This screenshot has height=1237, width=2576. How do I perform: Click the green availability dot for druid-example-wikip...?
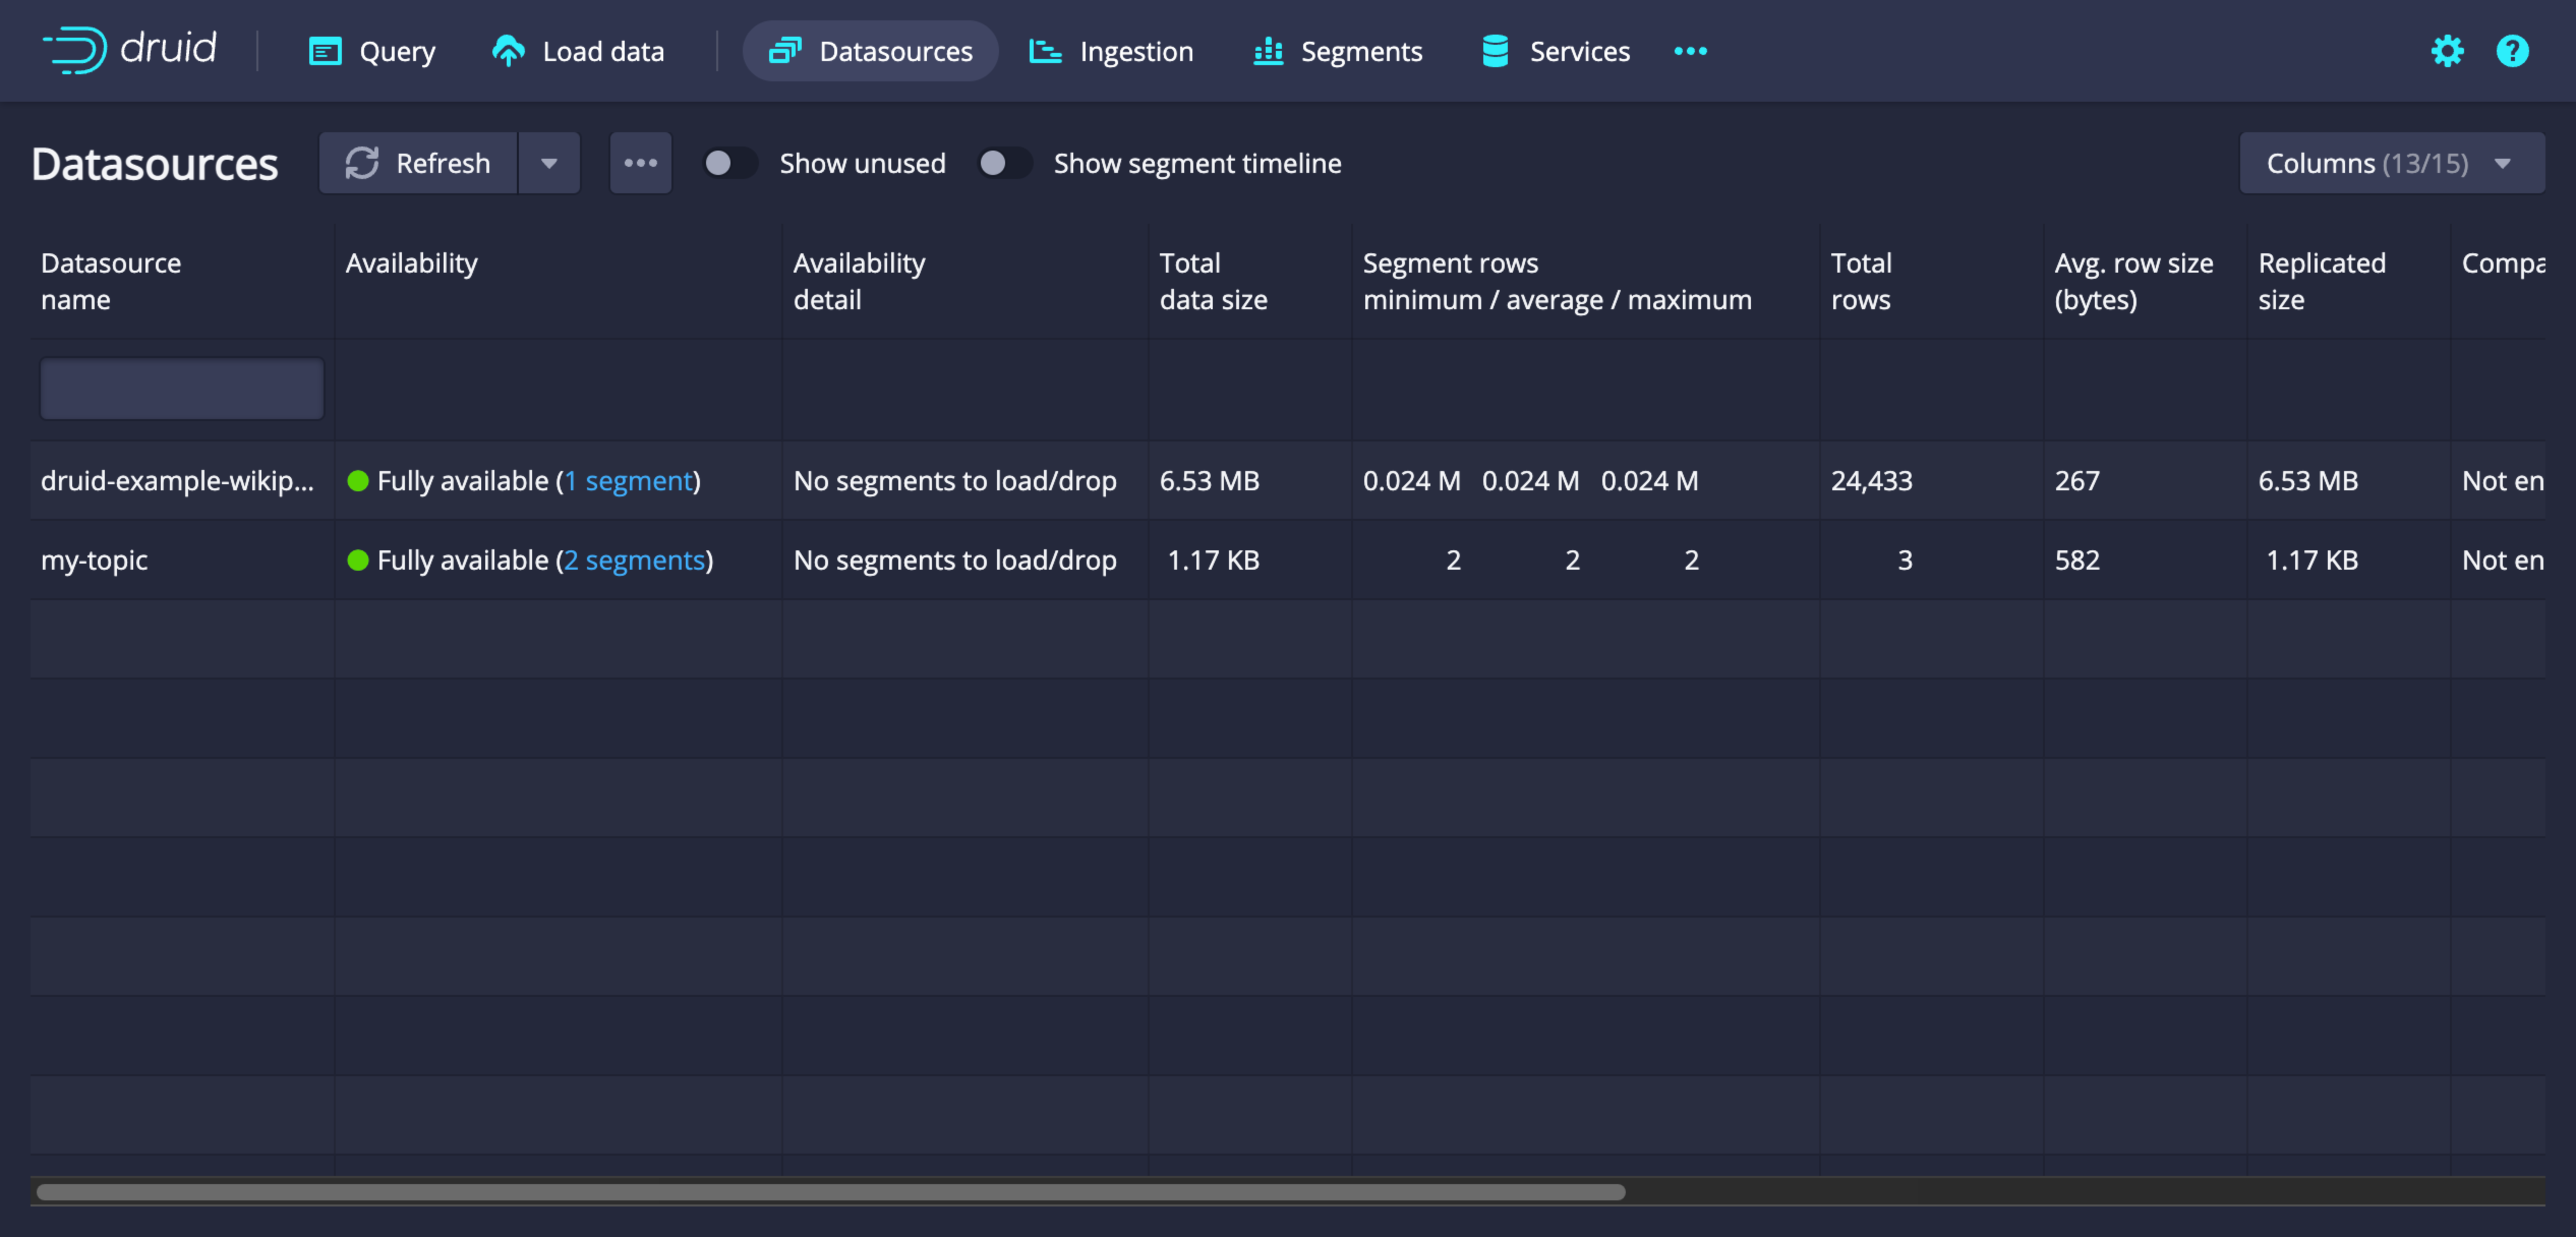pos(357,481)
